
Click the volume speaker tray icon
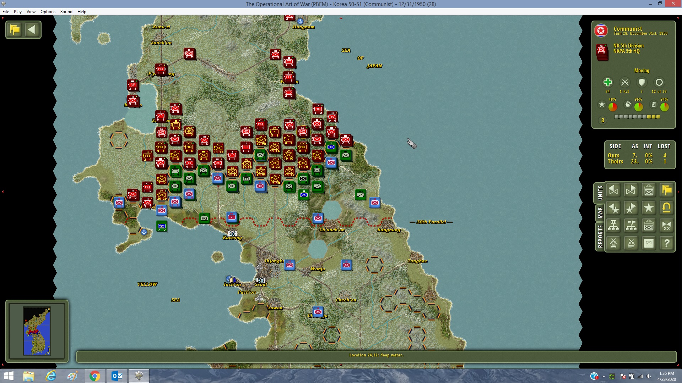click(649, 376)
